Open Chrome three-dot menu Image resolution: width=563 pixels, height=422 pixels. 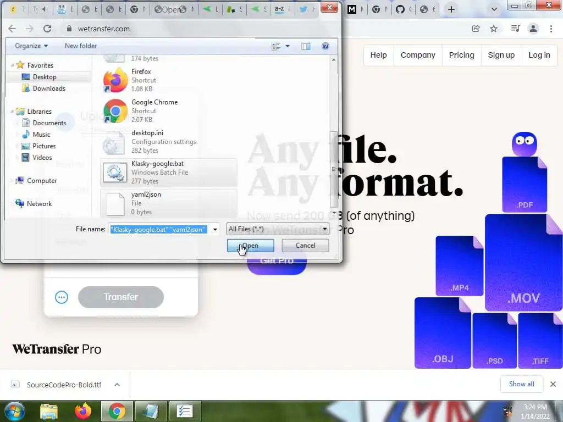click(x=551, y=29)
